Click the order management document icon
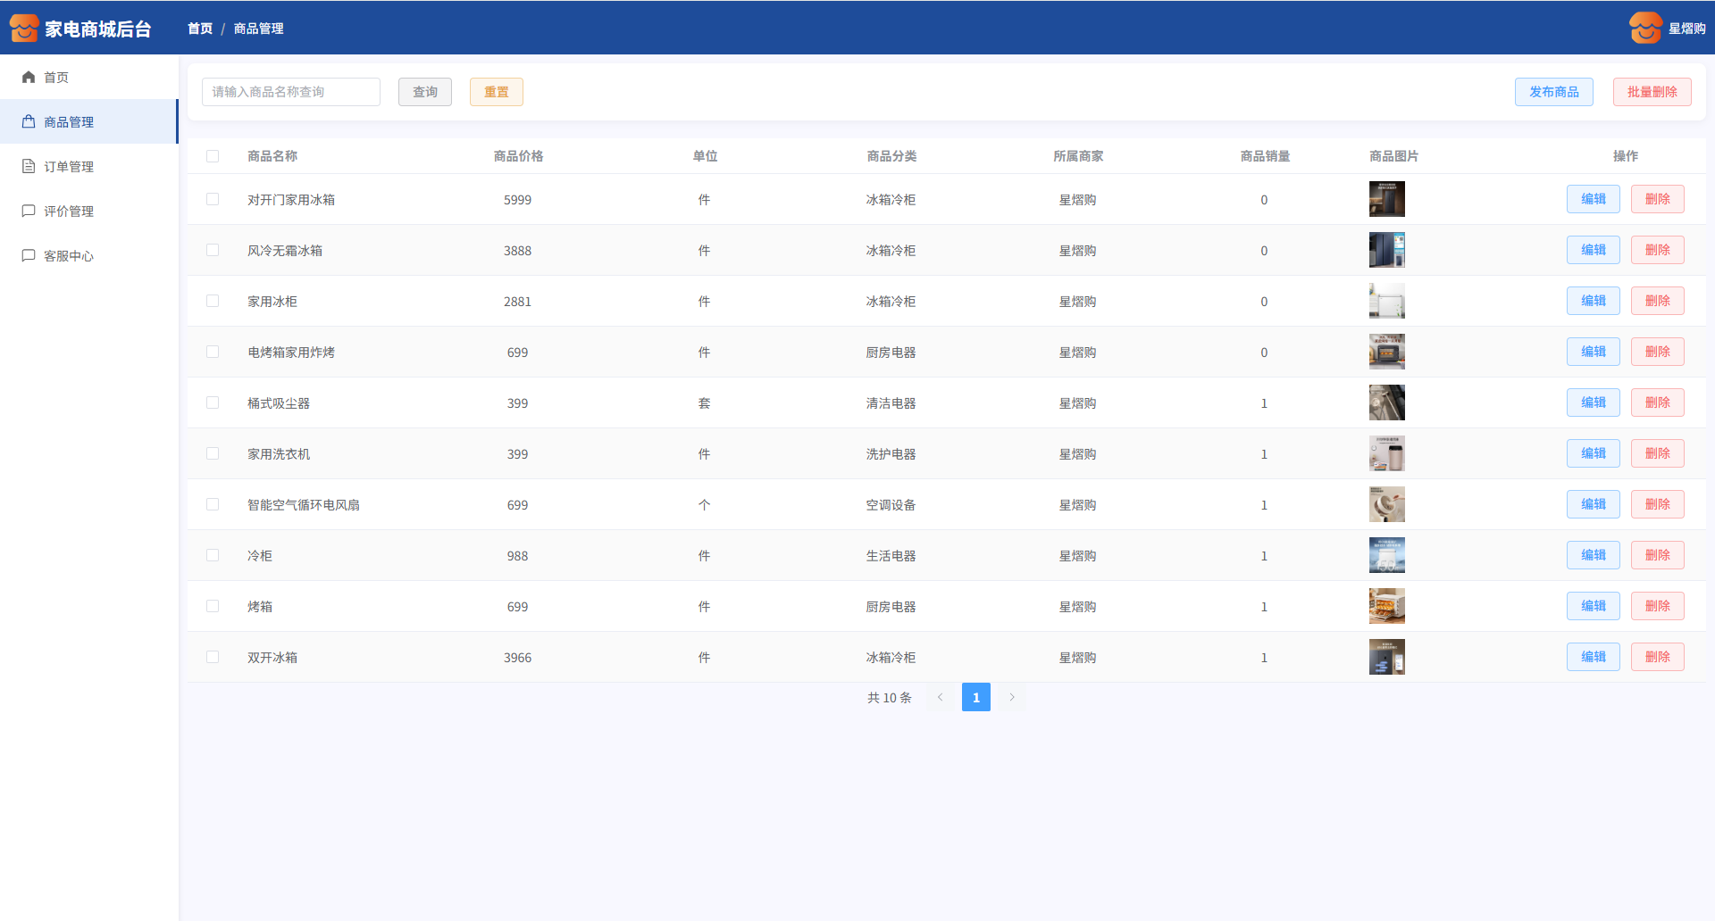 (29, 167)
